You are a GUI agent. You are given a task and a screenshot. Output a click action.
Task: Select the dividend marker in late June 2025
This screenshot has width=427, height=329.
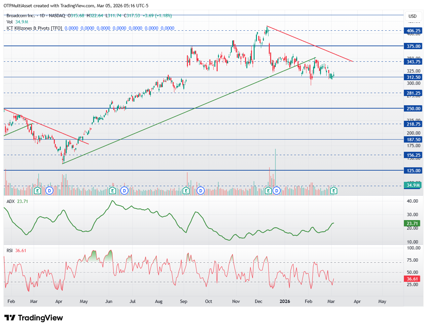(x=124, y=190)
